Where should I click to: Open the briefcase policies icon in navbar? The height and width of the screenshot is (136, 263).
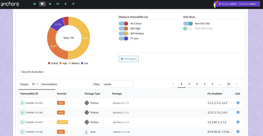(50, 4)
